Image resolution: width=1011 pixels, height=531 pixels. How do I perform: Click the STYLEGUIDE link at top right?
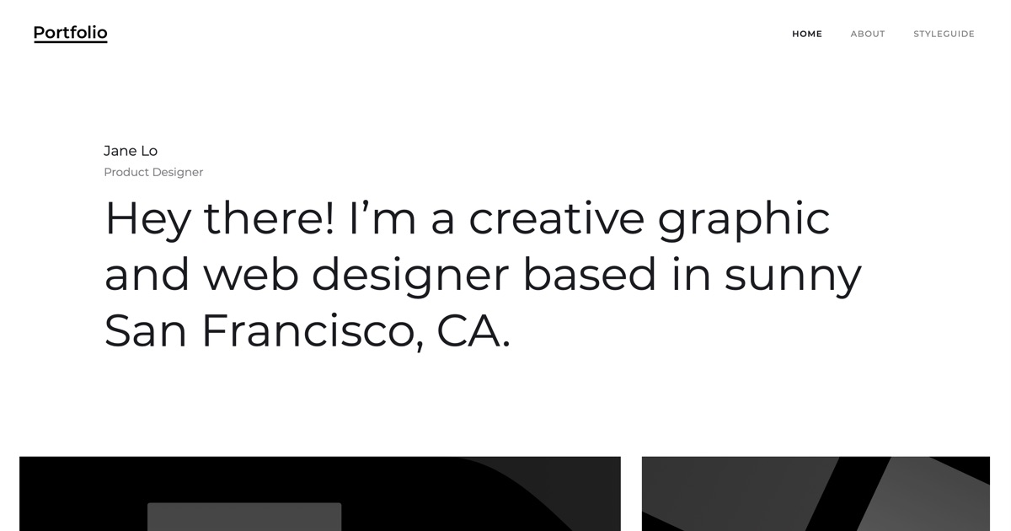coord(944,34)
